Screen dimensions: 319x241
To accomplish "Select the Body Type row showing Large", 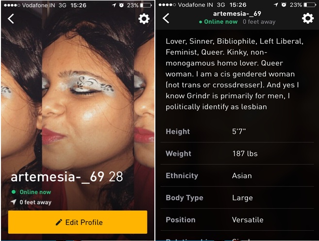I will 237,197.
